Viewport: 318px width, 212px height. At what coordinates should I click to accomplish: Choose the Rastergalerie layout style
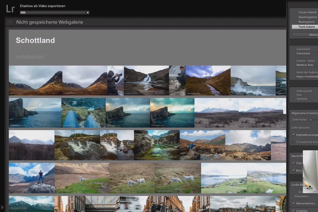(307, 22)
